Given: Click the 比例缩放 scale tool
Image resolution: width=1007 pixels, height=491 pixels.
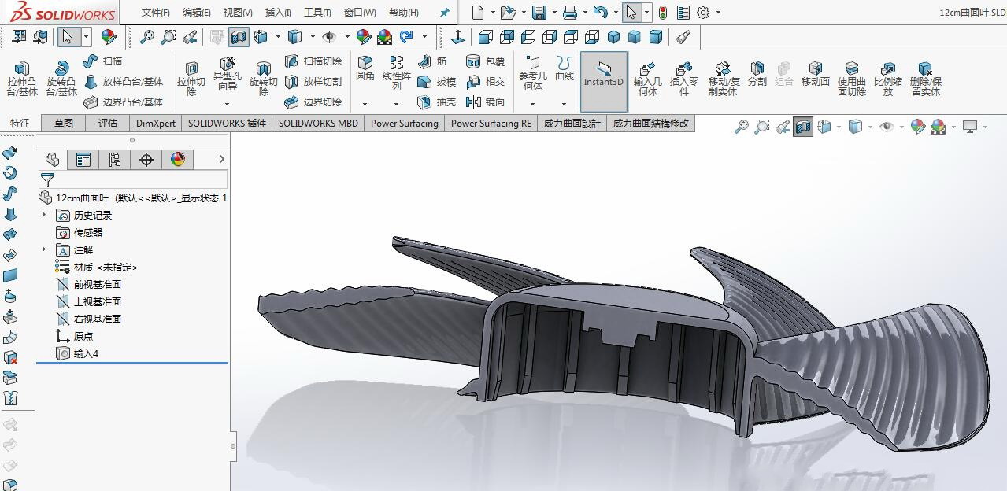Looking at the screenshot, I should click(887, 79).
